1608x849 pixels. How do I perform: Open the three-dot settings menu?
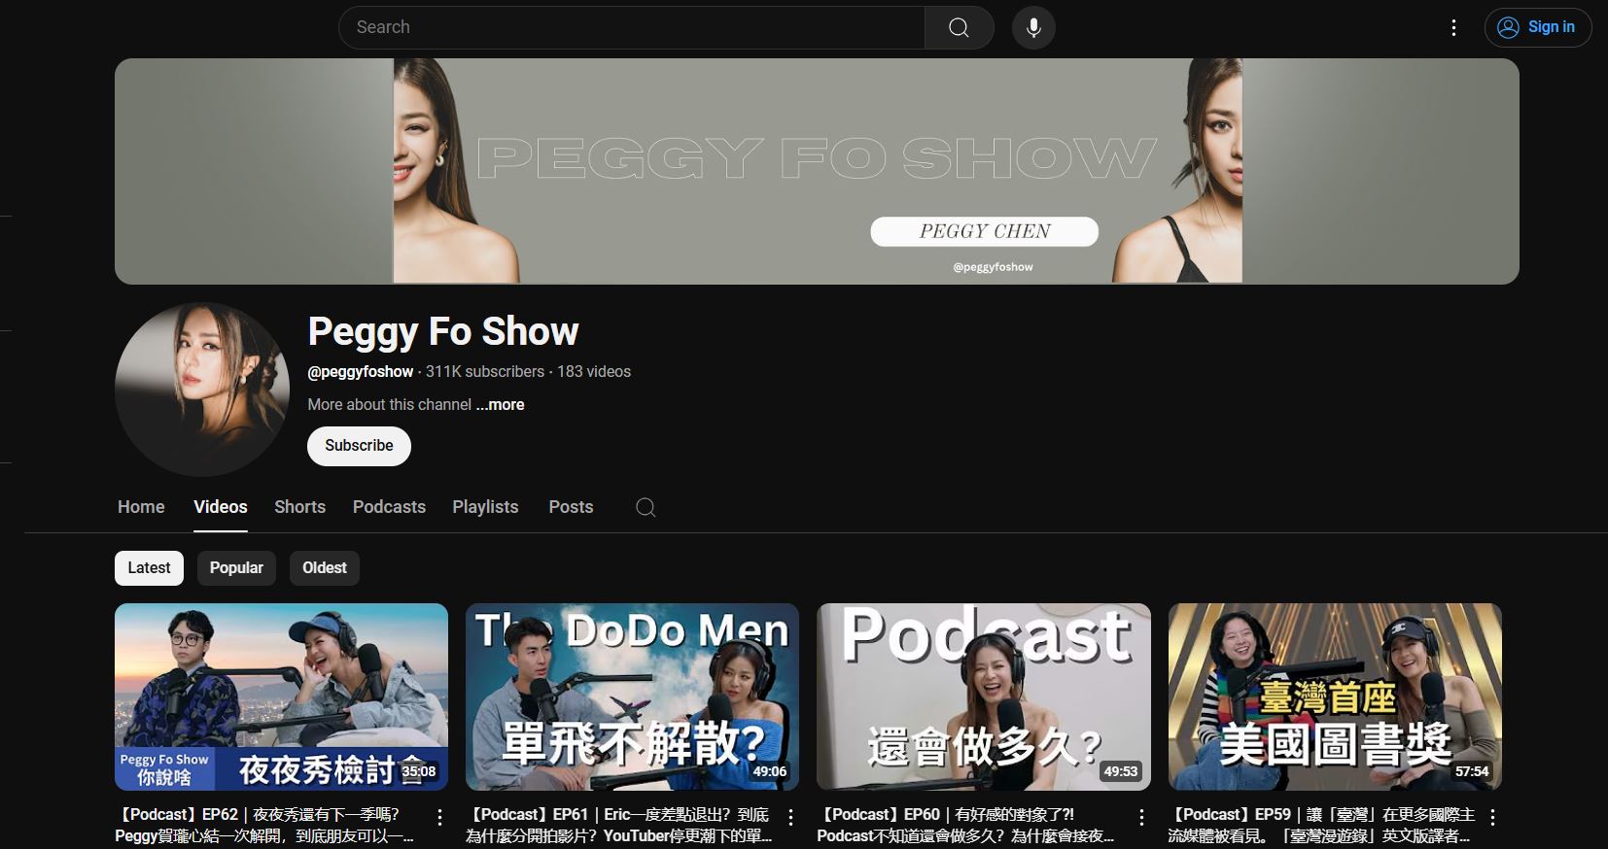(1453, 27)
